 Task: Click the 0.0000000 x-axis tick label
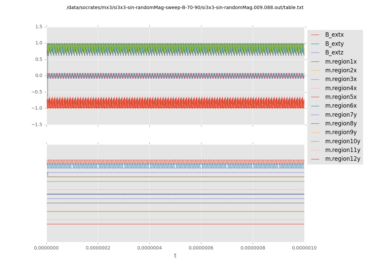point(46,248)
